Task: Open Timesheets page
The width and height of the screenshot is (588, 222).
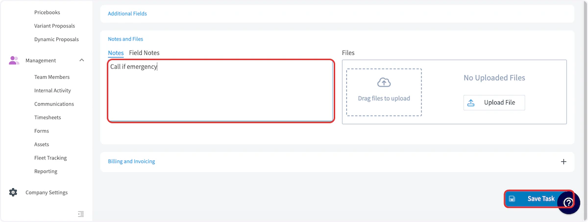Action: (x=48, y=117)
